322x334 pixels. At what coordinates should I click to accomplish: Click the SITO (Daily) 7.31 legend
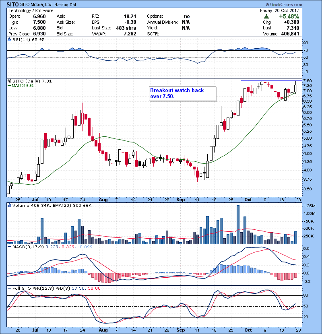[32, 81]
